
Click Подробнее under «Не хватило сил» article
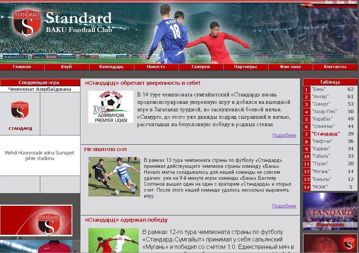[x=284, y=206]
